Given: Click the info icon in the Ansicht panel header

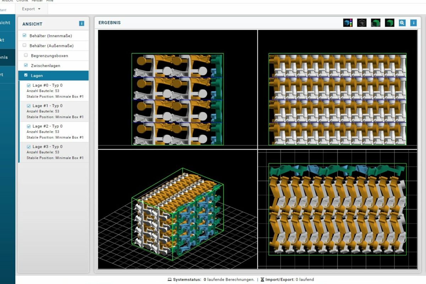Looking at the screenshot, I should coord(81,23).
